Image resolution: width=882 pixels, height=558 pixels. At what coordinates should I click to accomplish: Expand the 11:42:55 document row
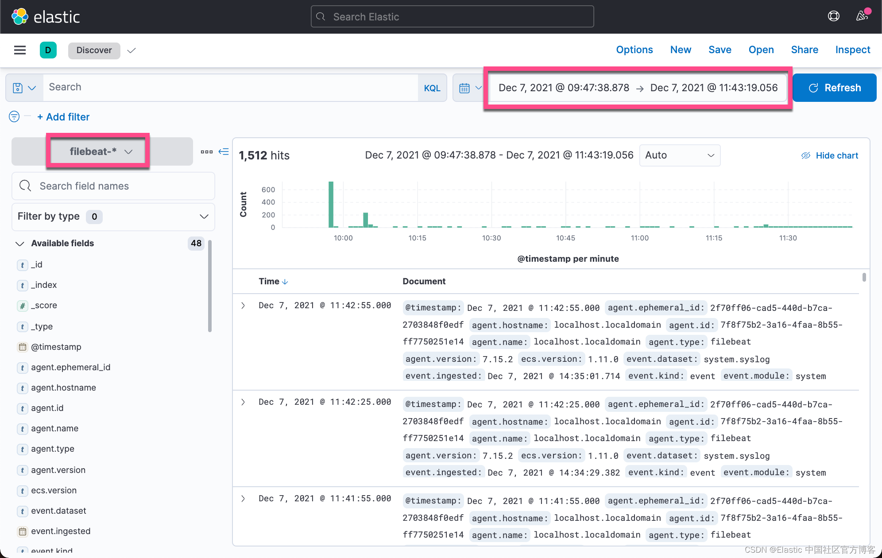pyautogui.click(x=243, y=306)
